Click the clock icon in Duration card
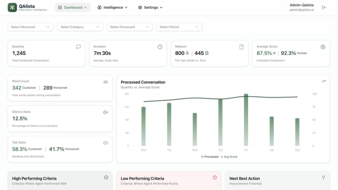 coord(160,47)
